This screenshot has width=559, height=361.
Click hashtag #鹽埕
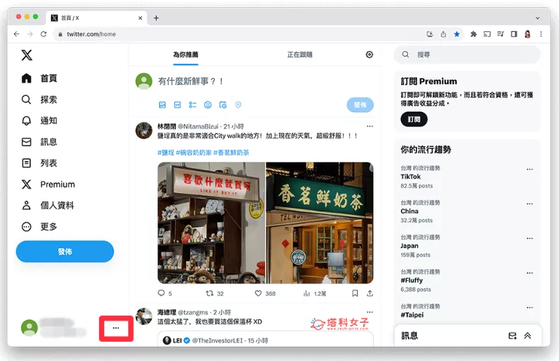[x=166, y=152]
